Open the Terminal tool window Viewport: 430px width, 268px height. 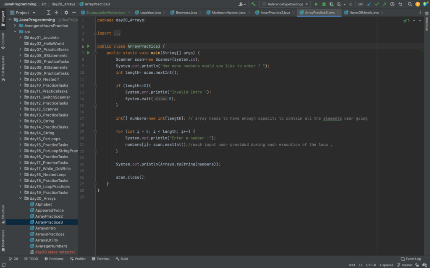click(x=100, y=259)
